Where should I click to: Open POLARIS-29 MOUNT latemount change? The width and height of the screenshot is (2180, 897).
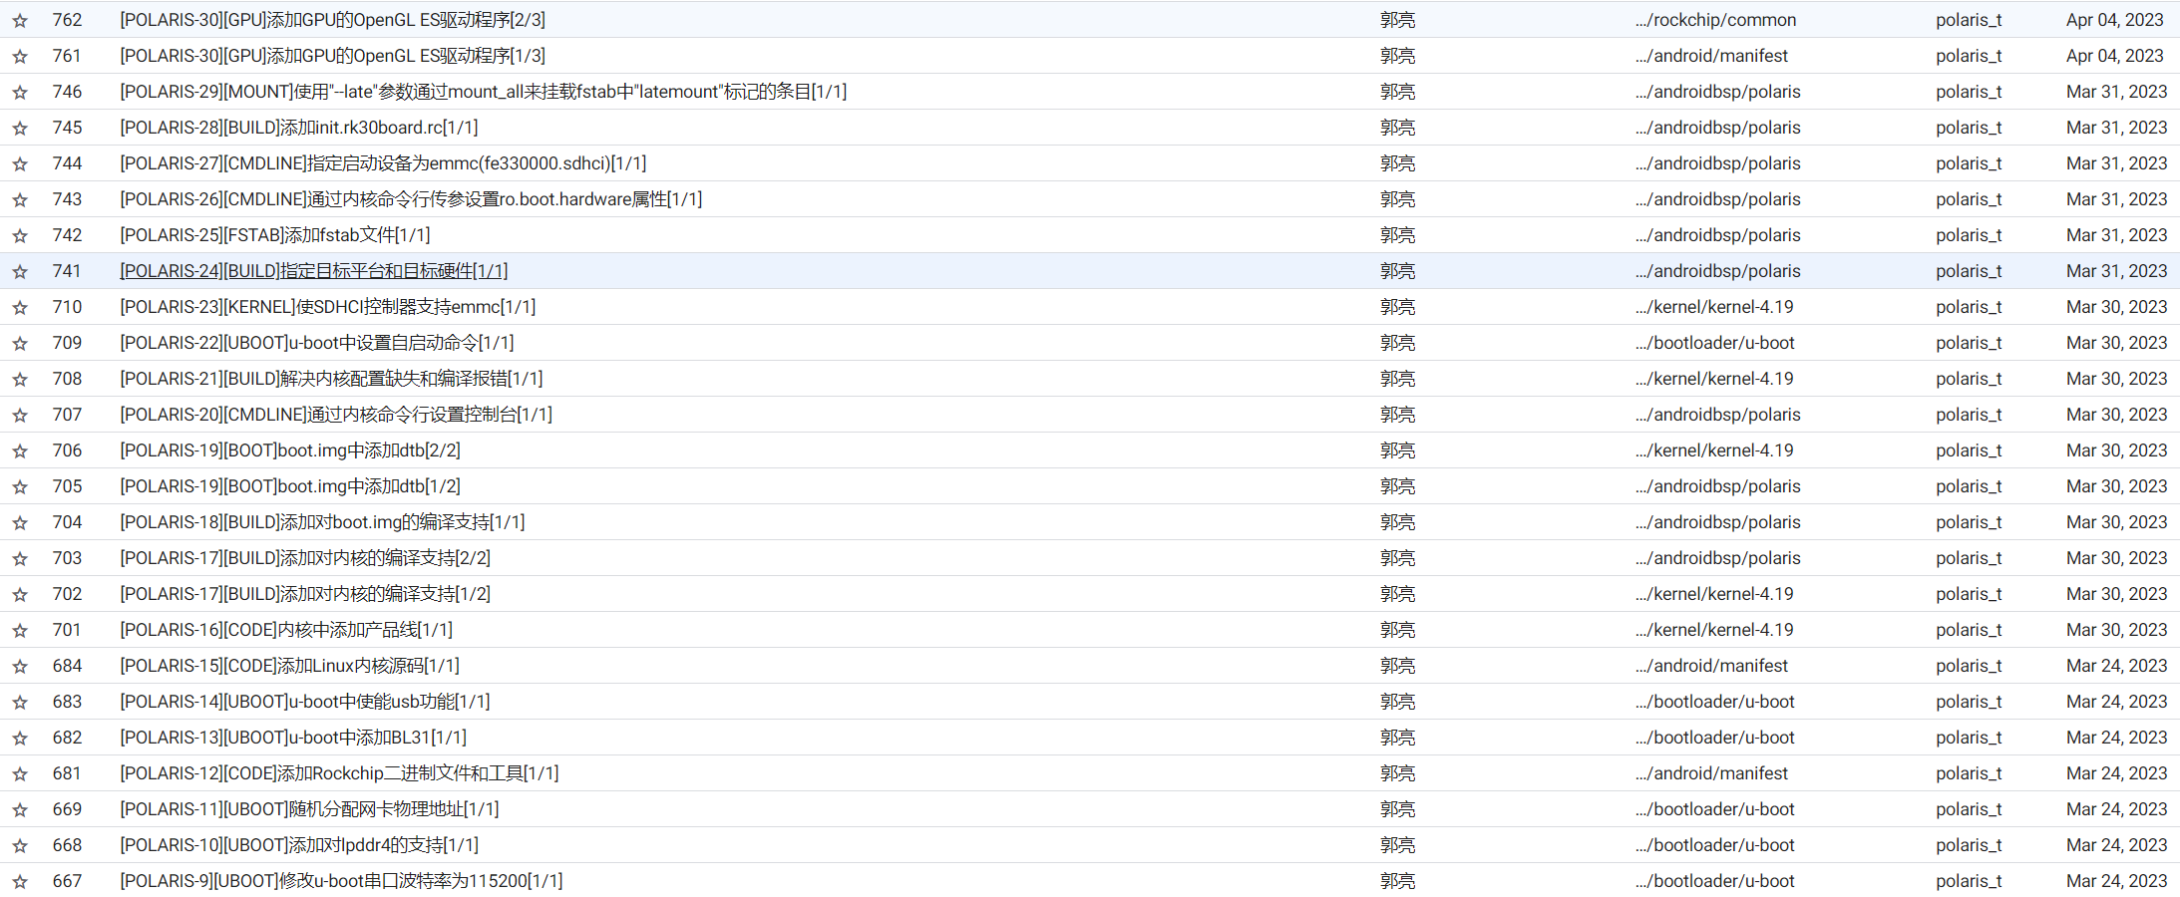483,92
